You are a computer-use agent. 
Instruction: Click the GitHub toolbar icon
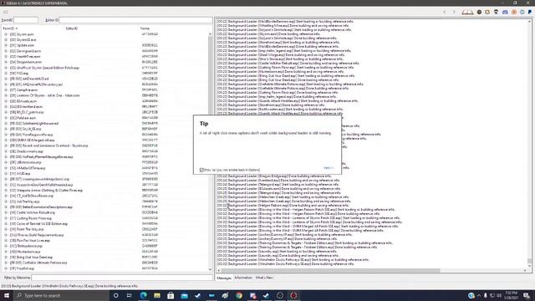(496, 12)
